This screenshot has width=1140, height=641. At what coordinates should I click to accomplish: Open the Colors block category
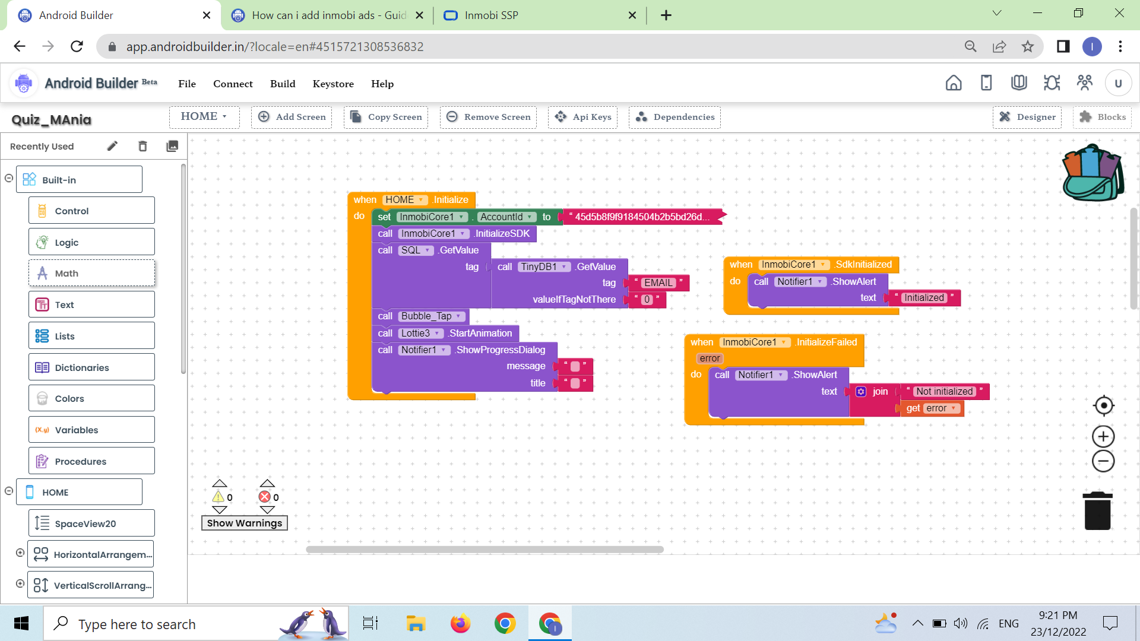pos(91,398)
